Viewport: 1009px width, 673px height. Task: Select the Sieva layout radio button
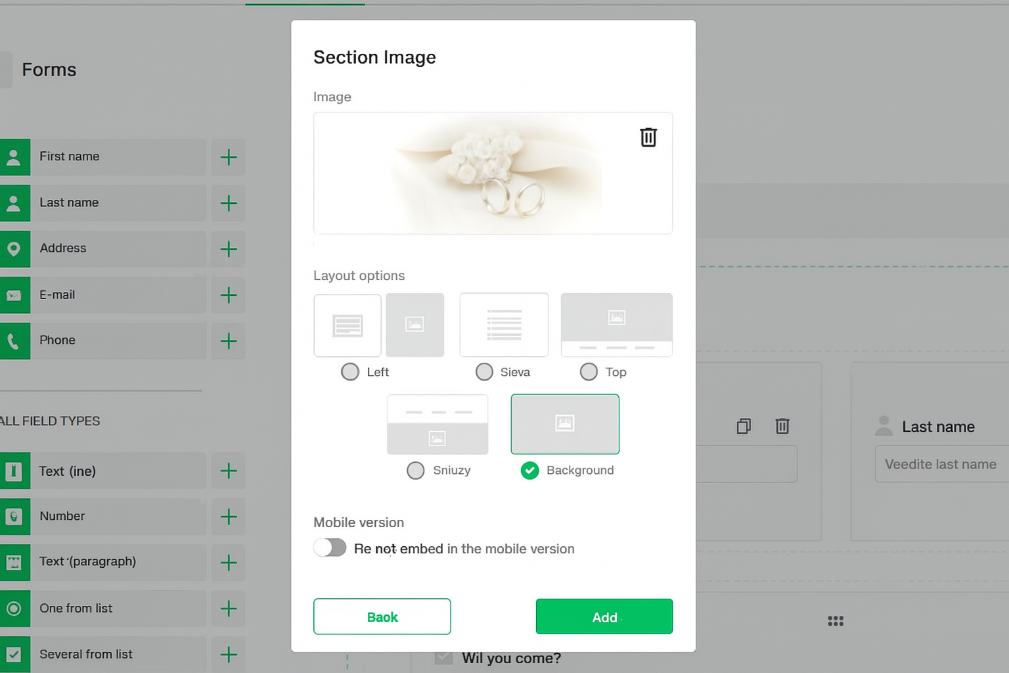point(484,372)
